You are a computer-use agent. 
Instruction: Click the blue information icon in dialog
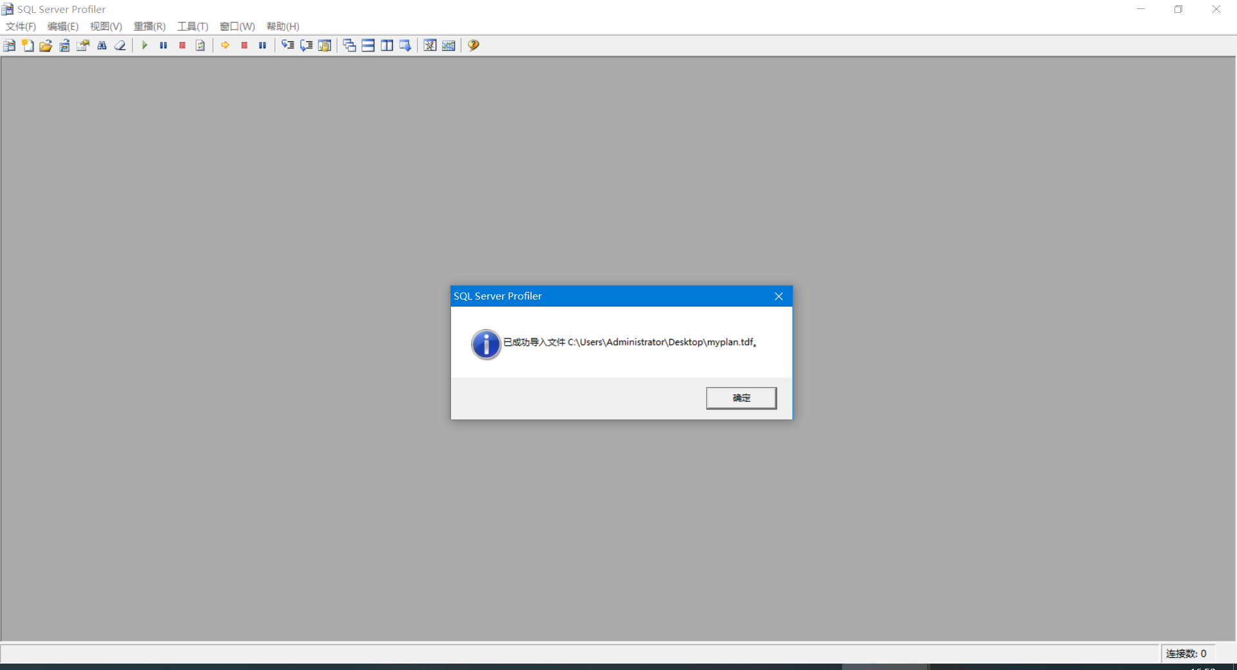pos(486,344)
